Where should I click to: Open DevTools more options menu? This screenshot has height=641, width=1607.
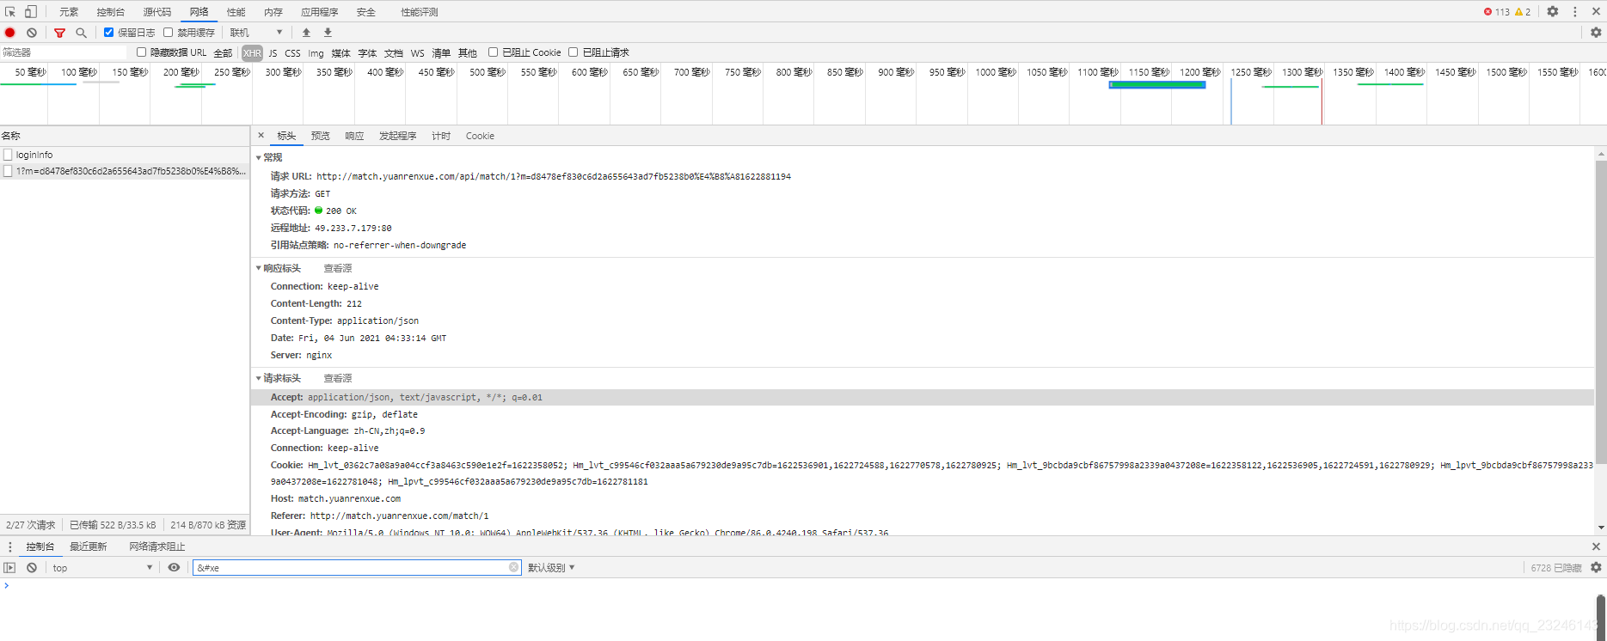tap(1575, 12)
